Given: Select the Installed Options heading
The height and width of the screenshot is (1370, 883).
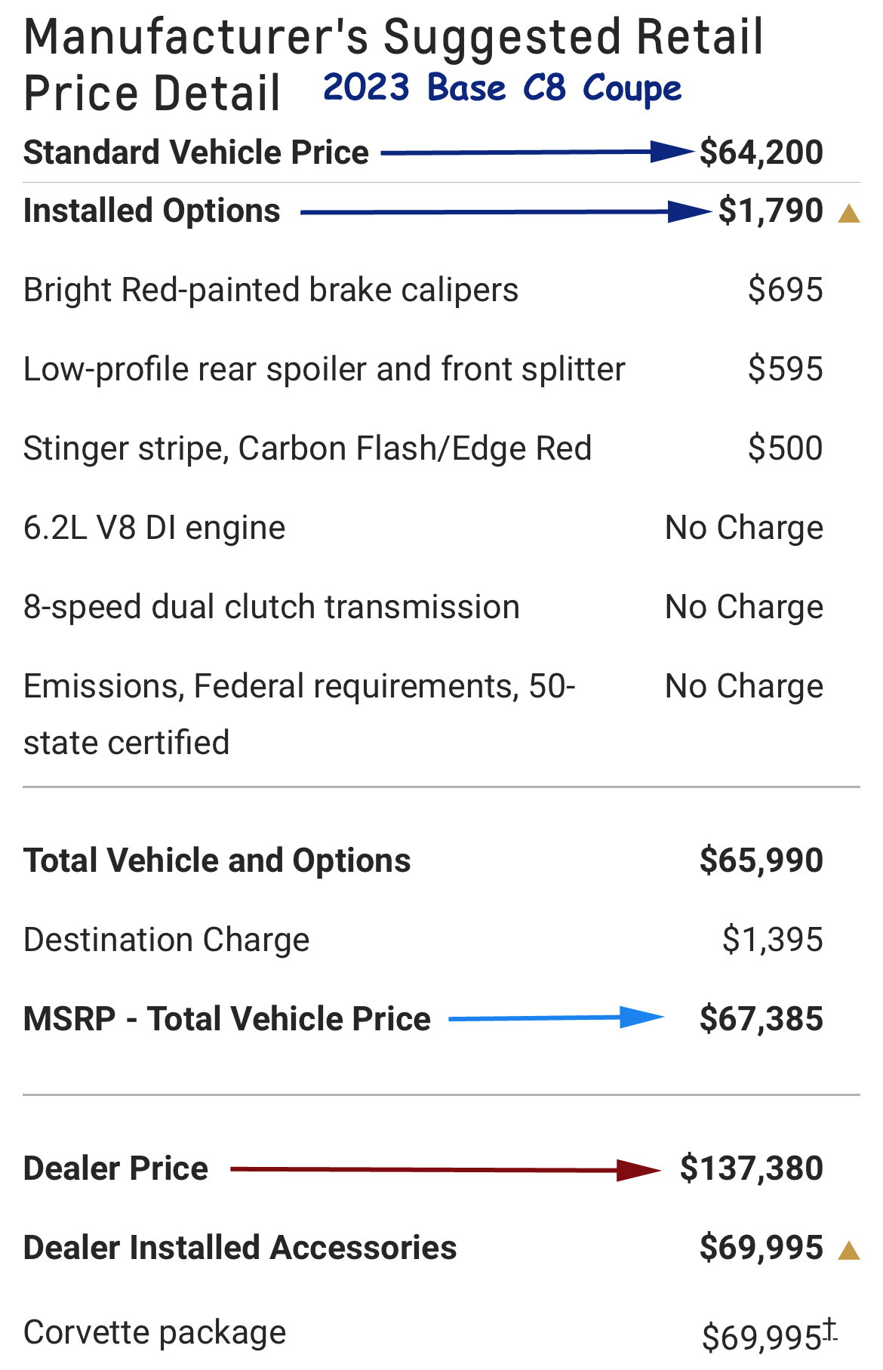Looking at the screenshot, I should tap(152, 211).
